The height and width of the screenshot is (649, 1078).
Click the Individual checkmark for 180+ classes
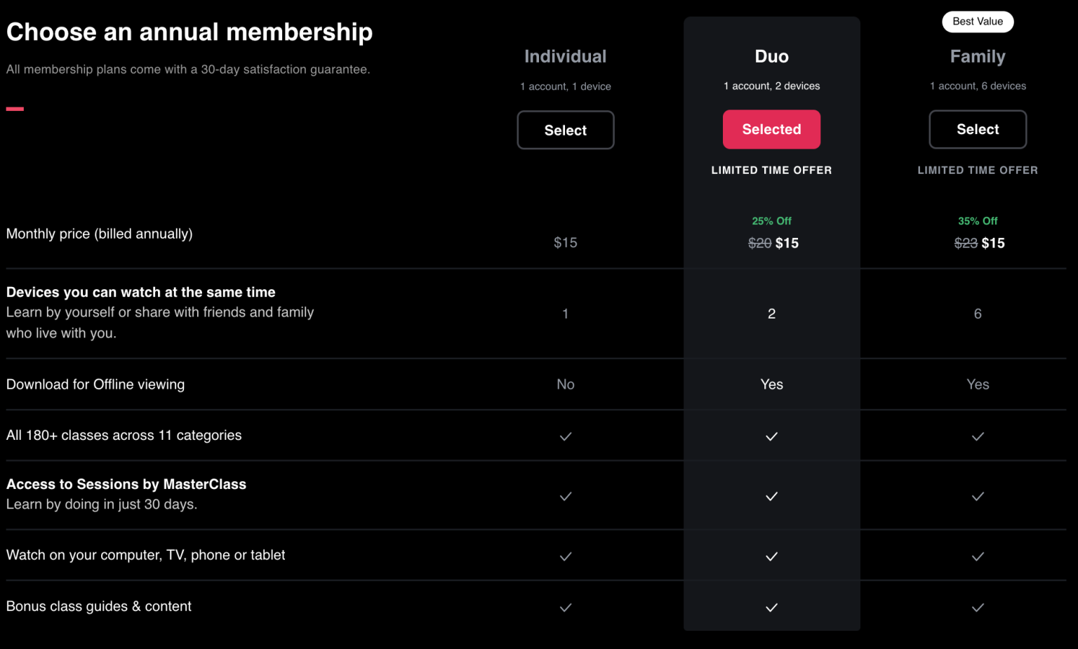(566, 436)
